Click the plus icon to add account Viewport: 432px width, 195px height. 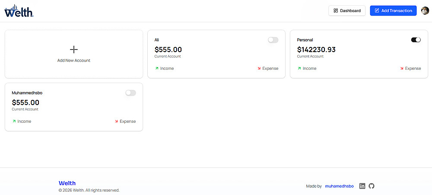74,50
